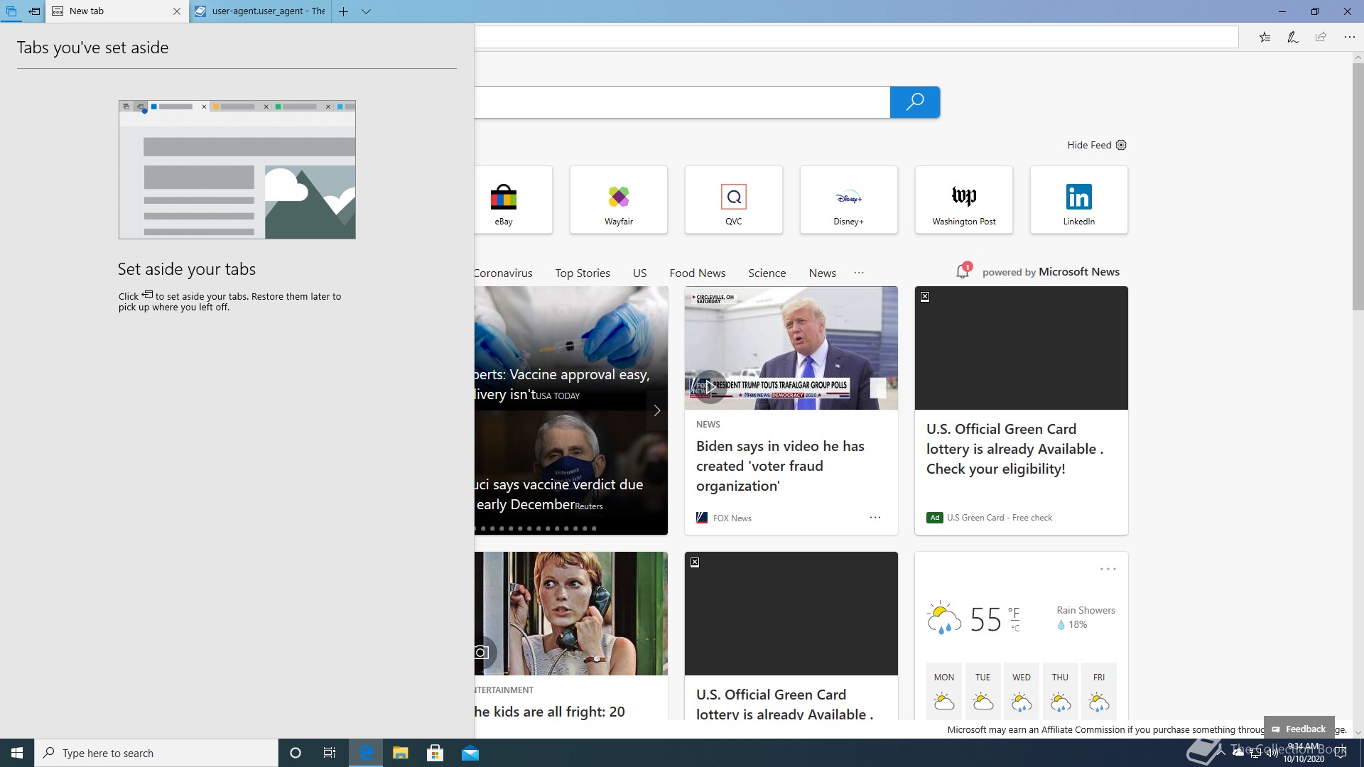Open Microsoft Store in taskbar
1364x767 pixels.
tap(435, 753)
